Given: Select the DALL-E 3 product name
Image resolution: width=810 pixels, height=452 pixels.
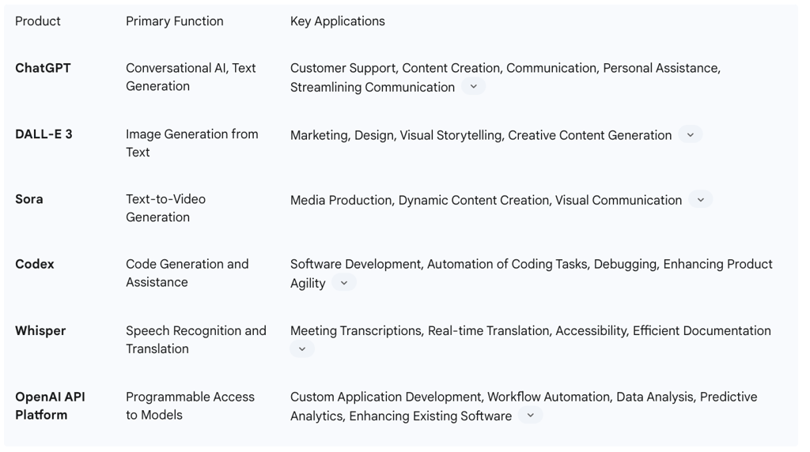Looking at the screenshot, I should 44,134.
